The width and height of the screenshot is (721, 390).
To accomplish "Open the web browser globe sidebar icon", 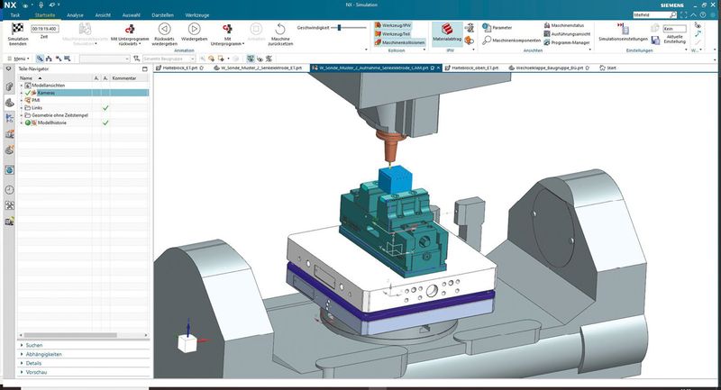I will click(x=9, y=170).
